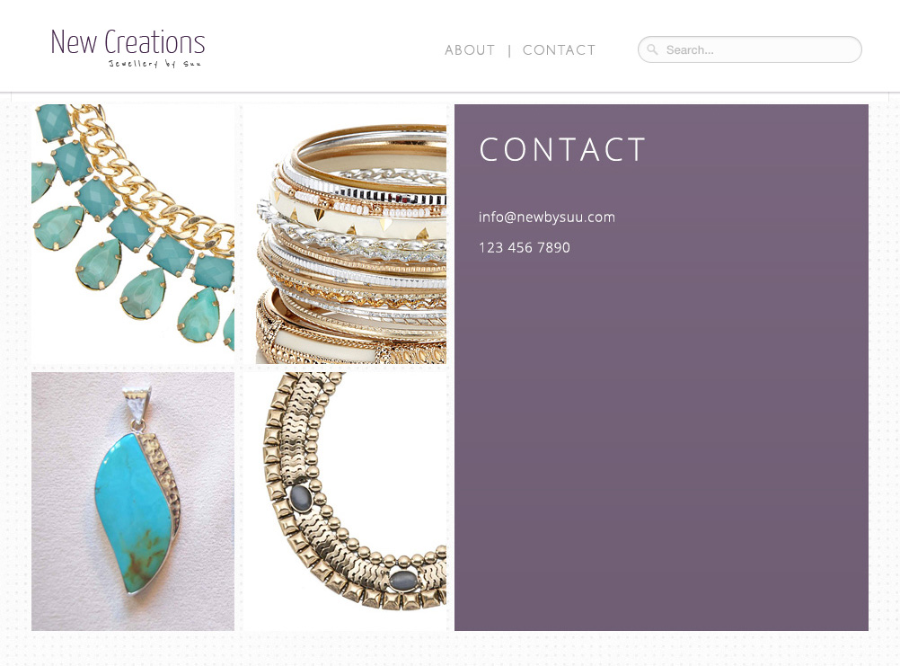Open the ABOUT page from navigation

470,50
